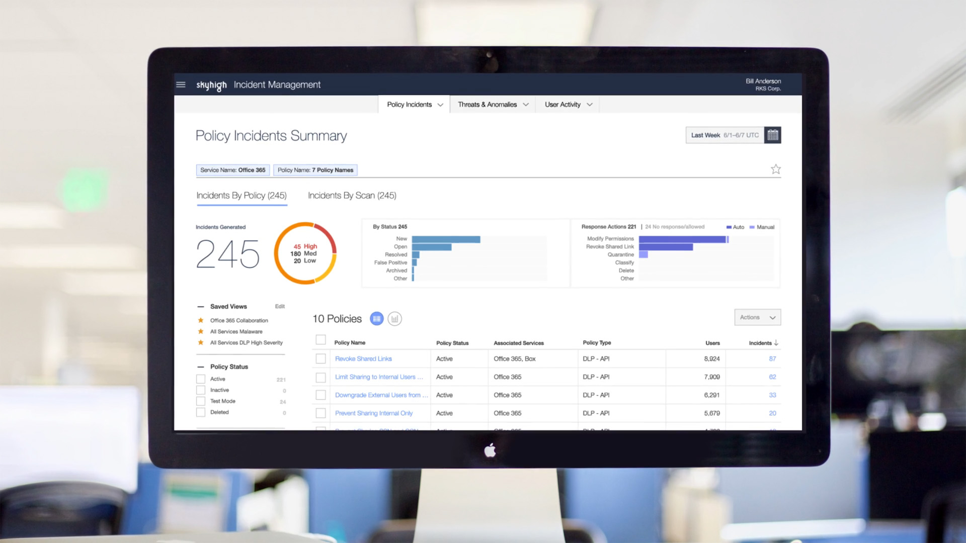Click the favorite star icon
Viewport: 966px width, 543px height.
coord(775,169)
